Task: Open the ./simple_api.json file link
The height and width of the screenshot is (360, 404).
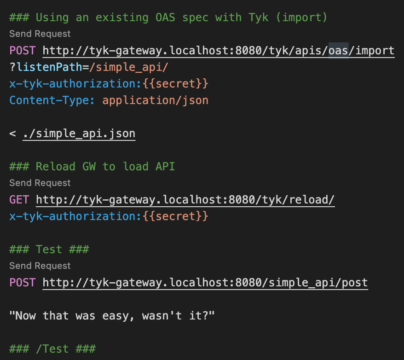Action: coord(79,134)
